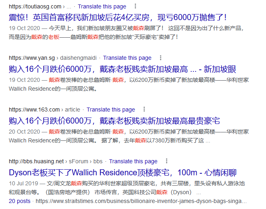Open the headline 震惊！英国首富移民新加坡后花4亿买房
Image resolution: width=266 pixels, height=209 pixels.
pyautogui.click(x=118, y=17)
